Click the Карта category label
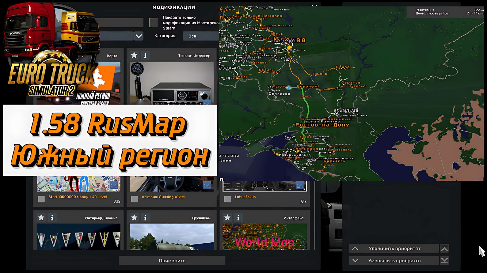 112,56
